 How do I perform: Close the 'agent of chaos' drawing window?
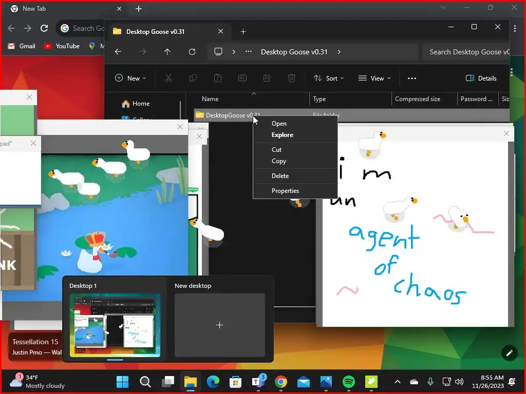pos(506,133)
